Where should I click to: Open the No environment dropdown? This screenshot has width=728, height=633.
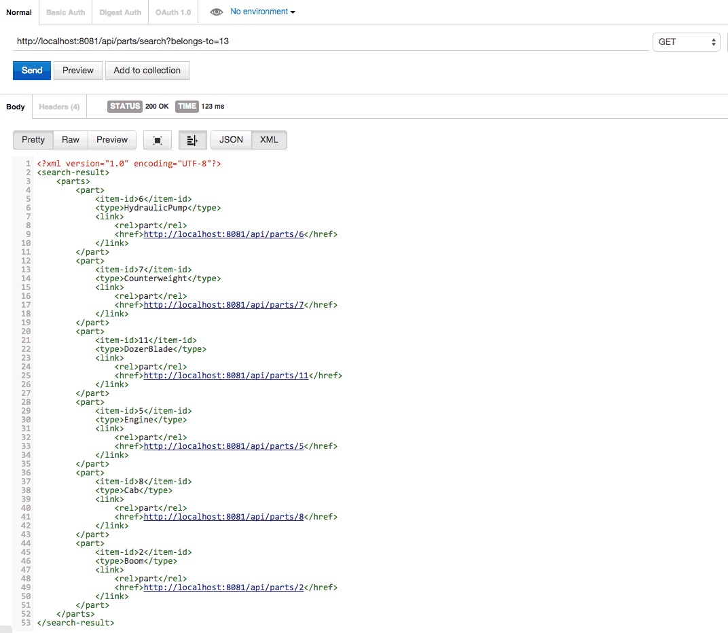[262, 12]
